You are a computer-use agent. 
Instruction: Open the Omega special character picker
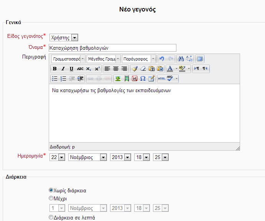143,79
